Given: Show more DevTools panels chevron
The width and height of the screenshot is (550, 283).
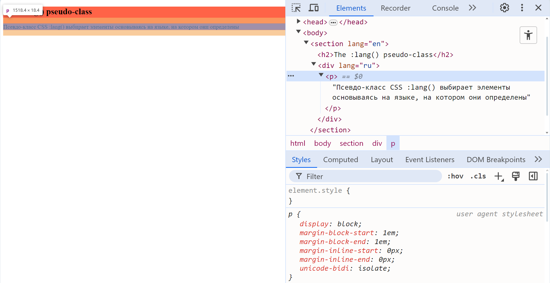Looking at the screenshot, I should [472, 8].
